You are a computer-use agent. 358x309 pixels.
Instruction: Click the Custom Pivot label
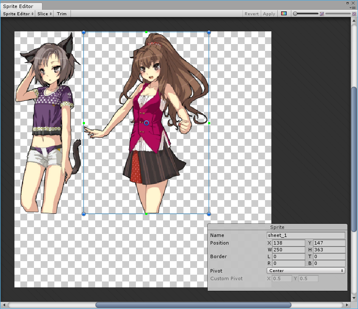[226, 278]
